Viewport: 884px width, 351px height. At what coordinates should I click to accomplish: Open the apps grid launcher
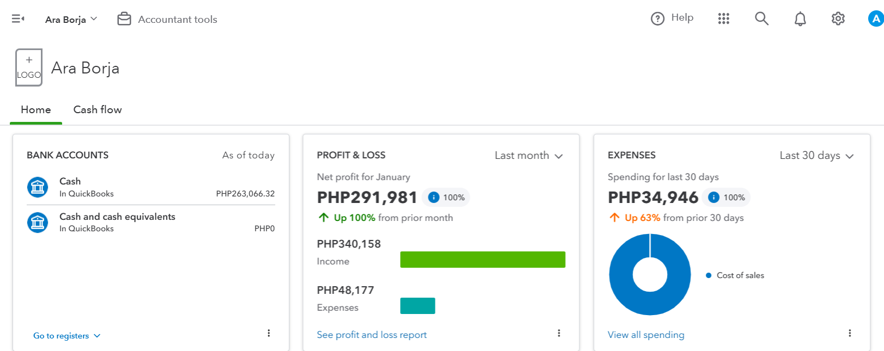[724, 19]
